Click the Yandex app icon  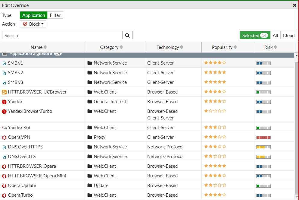point(4,102)
